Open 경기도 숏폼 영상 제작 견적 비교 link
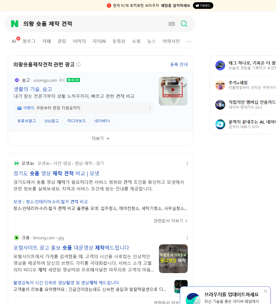Image resolution: width=276 pixels, height=304 pixels. [56, 173]
